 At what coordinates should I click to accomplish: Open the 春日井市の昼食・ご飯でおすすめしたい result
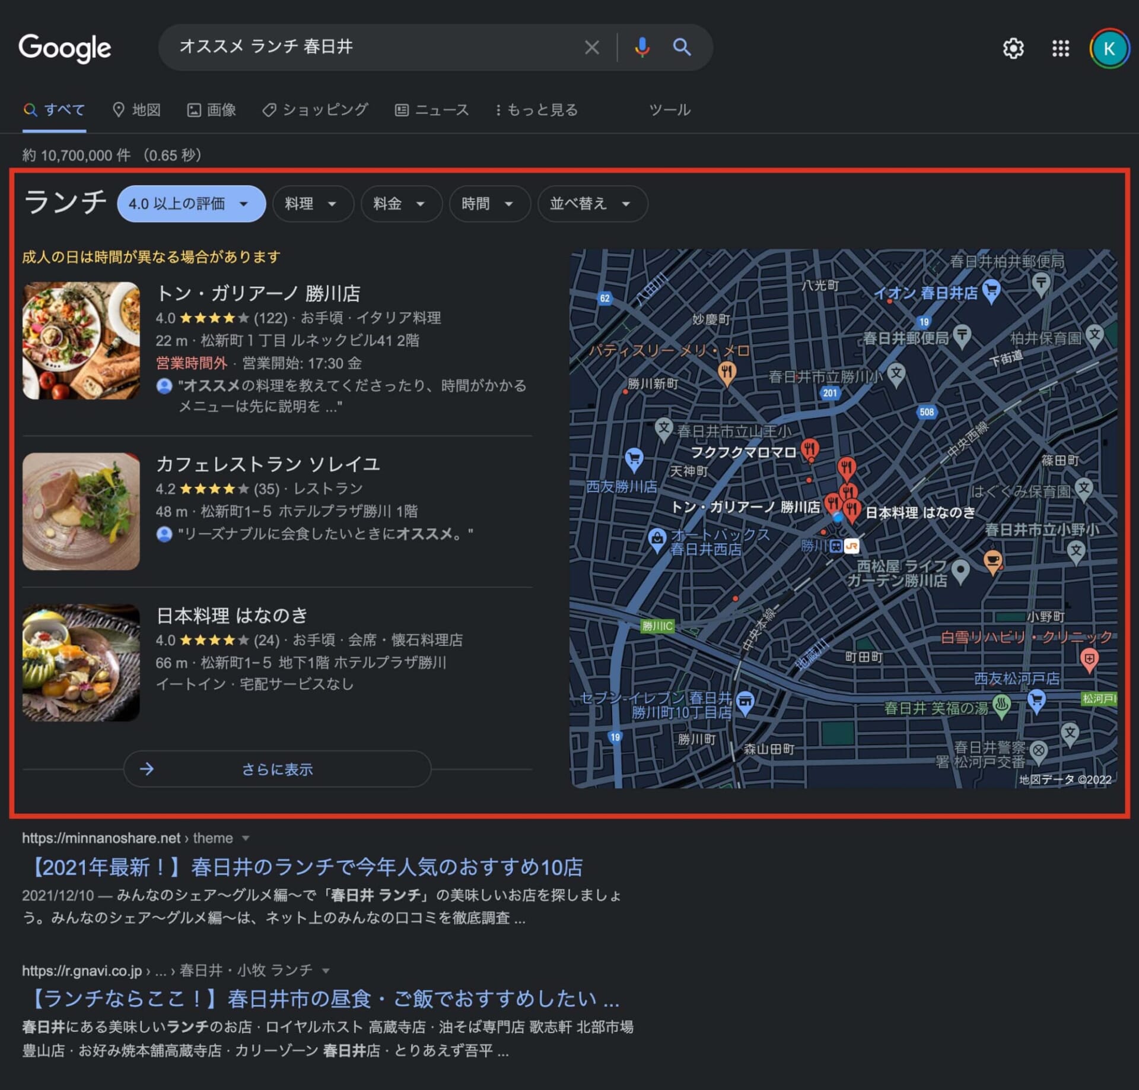click(322, 999)
